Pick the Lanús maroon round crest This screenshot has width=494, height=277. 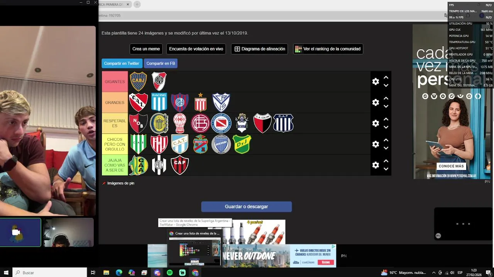tap(200, 123)
